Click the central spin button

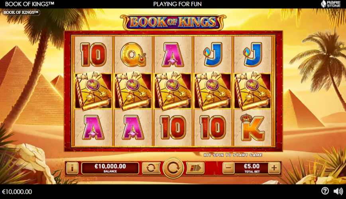pos(173,168)
